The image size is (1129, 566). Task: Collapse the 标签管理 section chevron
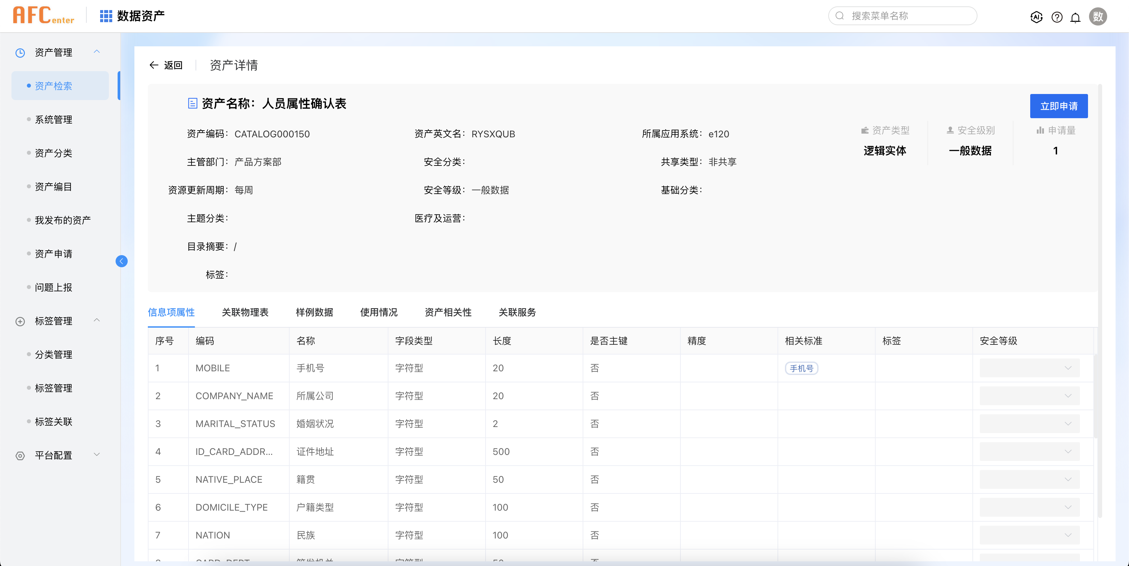point(97,320)
